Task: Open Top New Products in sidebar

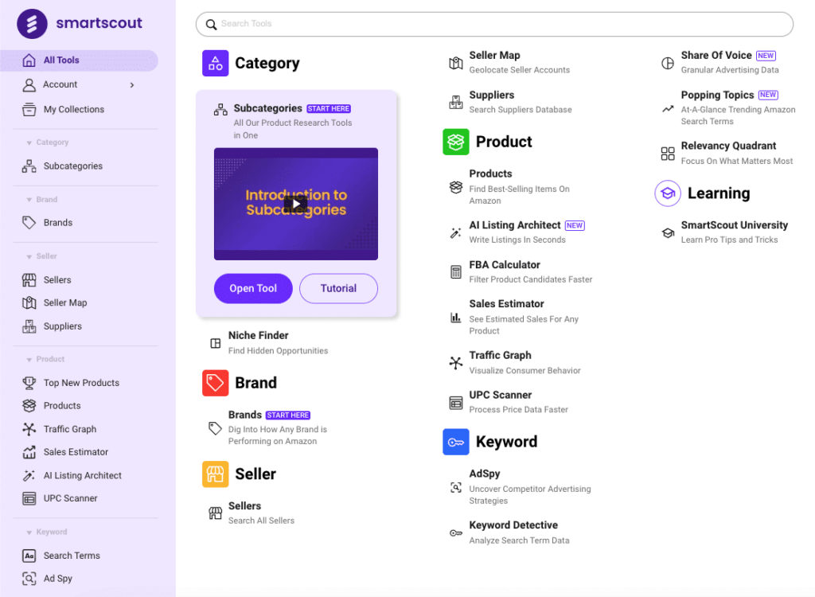Action: [x=82, y=383]
